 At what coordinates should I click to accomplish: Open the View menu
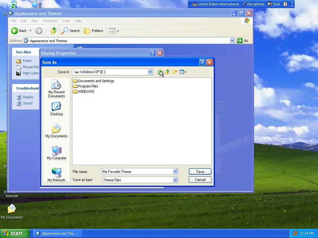(35, 21)
